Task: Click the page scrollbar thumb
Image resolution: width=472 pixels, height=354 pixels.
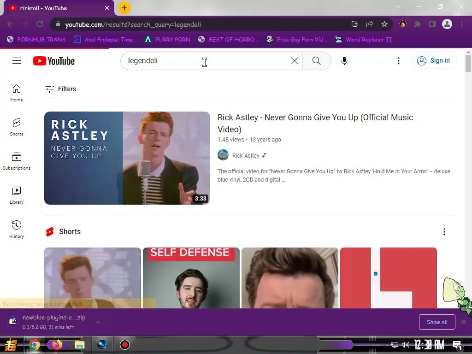Action: click(468, 63)
